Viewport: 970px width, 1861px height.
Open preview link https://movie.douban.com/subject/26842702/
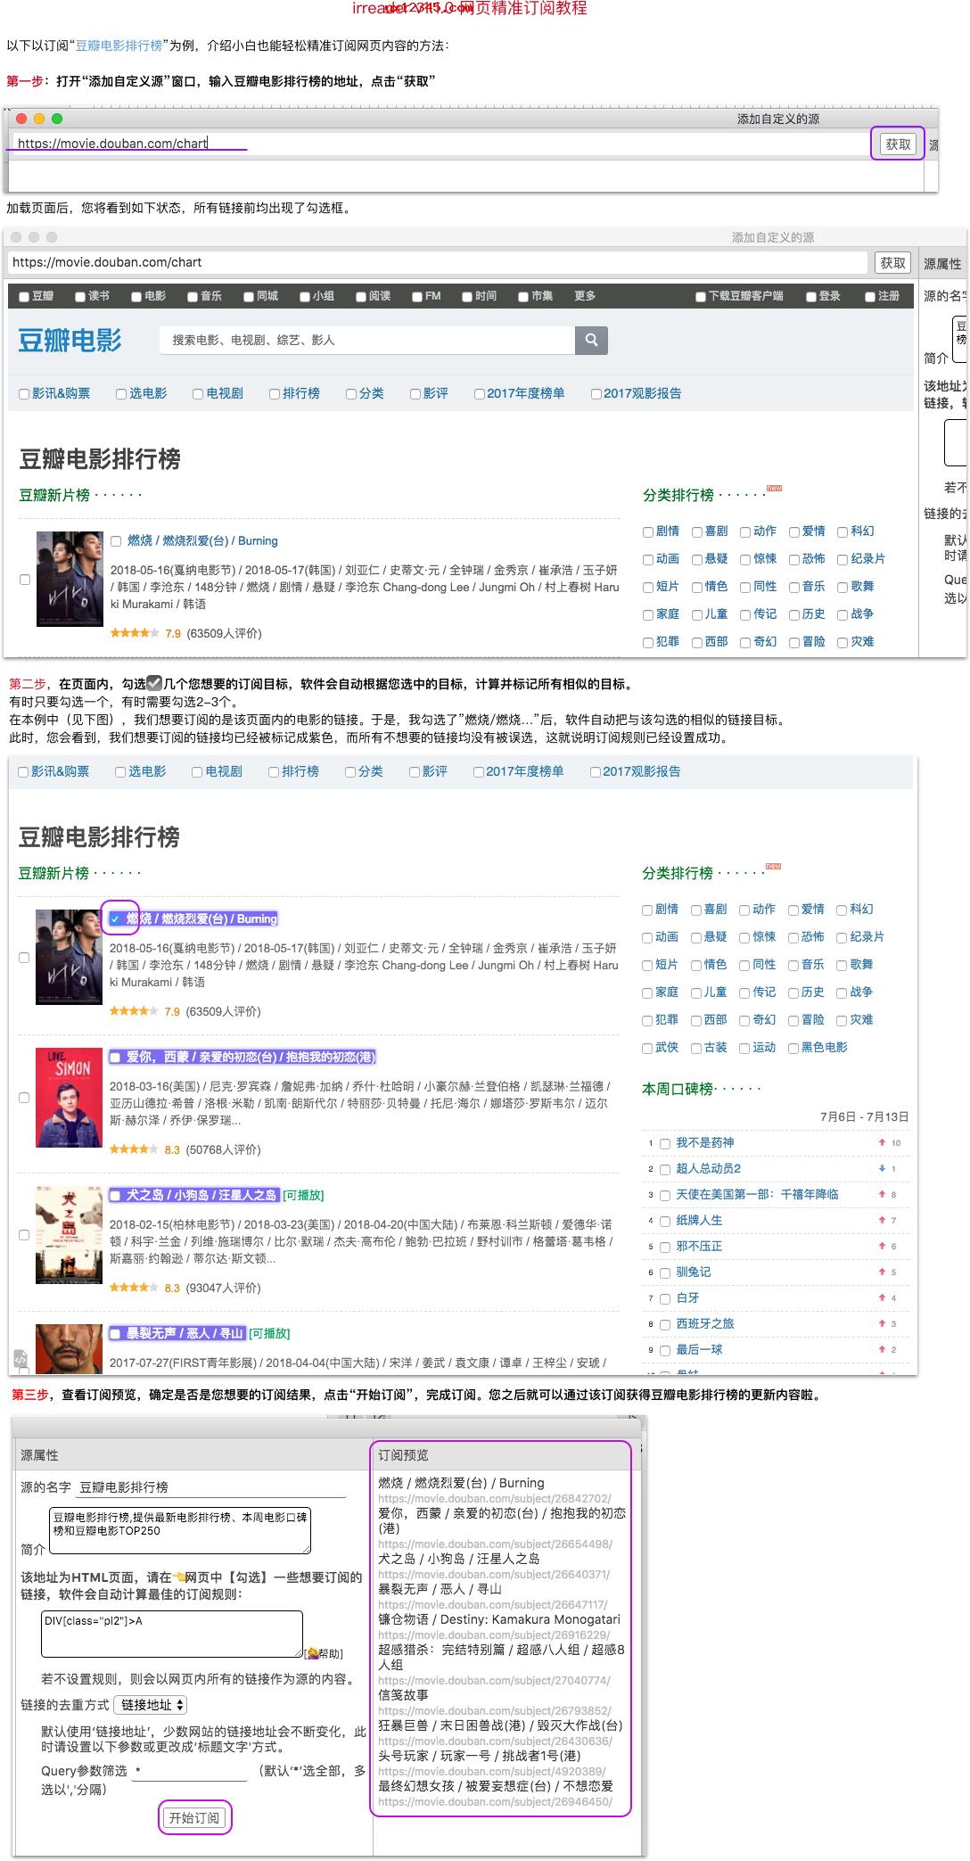coord(495,1499)
